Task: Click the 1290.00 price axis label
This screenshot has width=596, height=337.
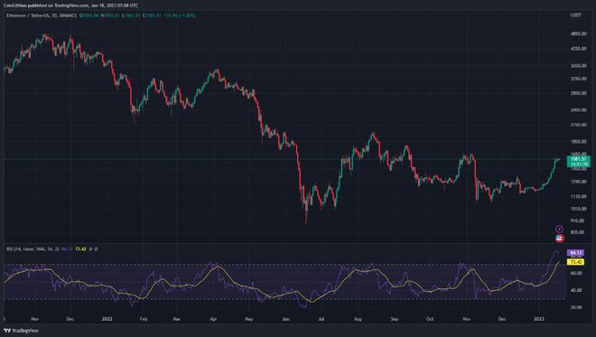Action: coord(578,182)
